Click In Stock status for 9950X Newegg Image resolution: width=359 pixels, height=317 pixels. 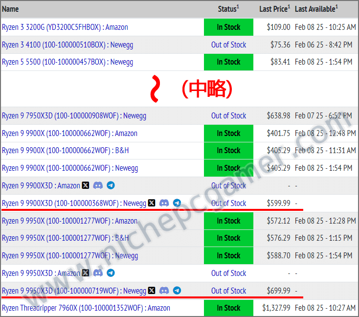click(228, 255)
